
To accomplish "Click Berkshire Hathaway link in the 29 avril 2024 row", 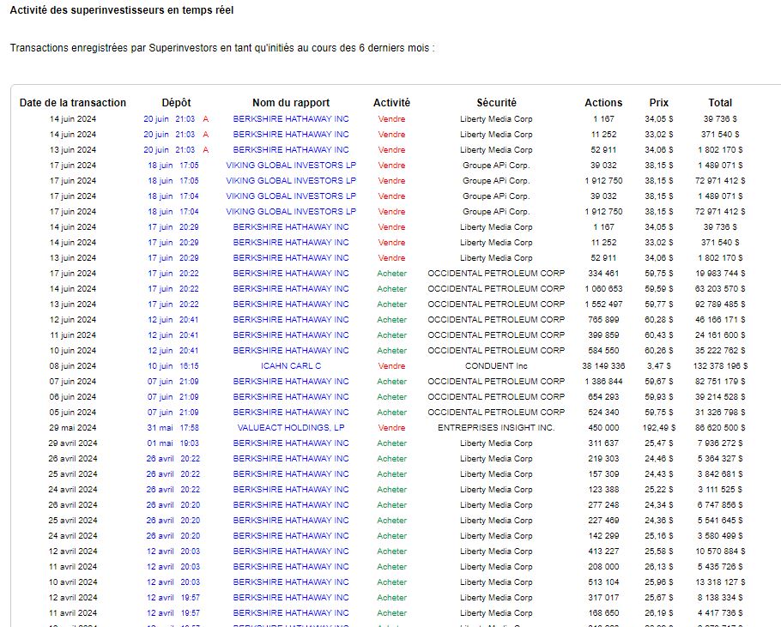I will click(290, 443).
